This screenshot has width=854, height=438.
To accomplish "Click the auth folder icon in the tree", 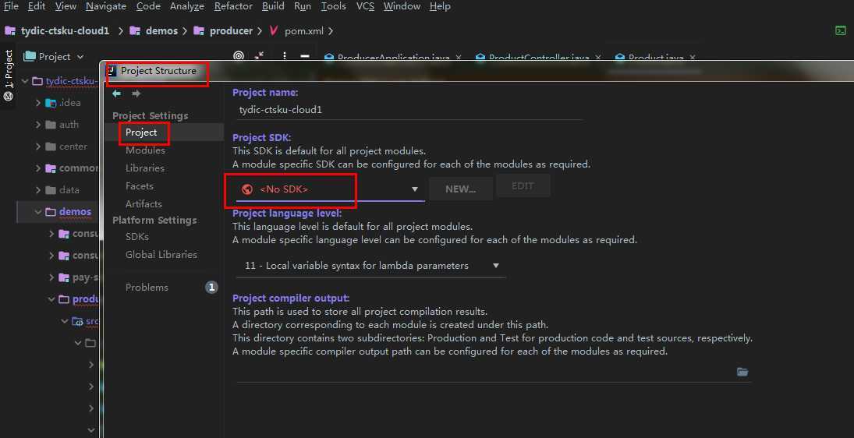I will tap(51, 125).
